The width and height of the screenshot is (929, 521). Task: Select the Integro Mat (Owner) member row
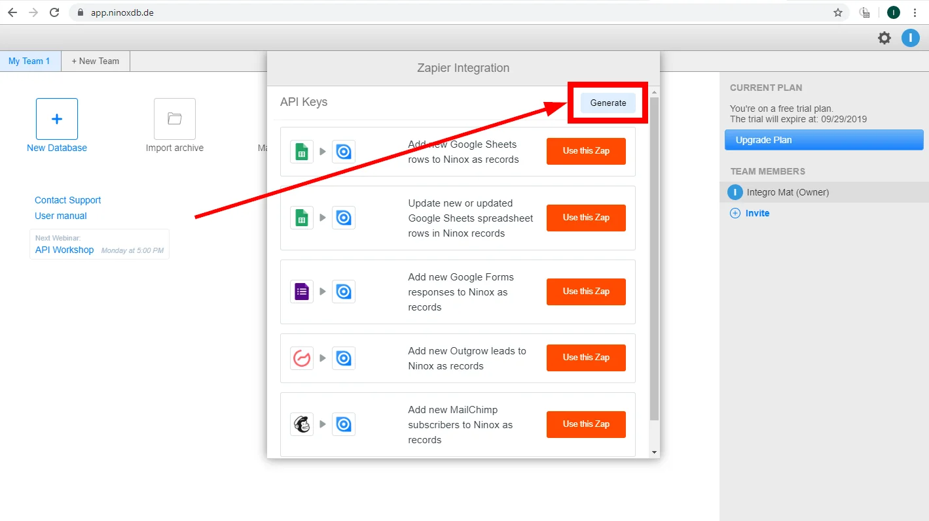(x=824, y=192)
